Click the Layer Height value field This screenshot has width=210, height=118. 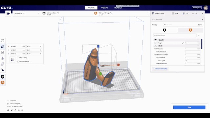193,43
